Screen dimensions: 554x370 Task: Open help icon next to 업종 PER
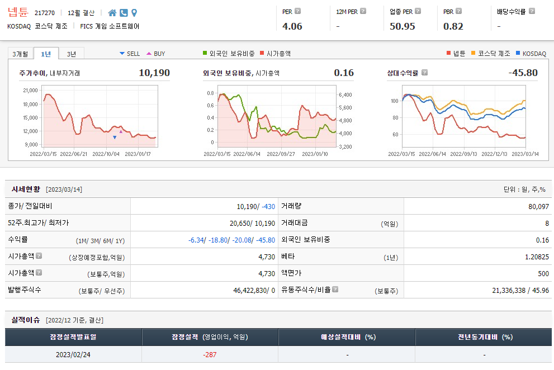(x=418, y=11)
